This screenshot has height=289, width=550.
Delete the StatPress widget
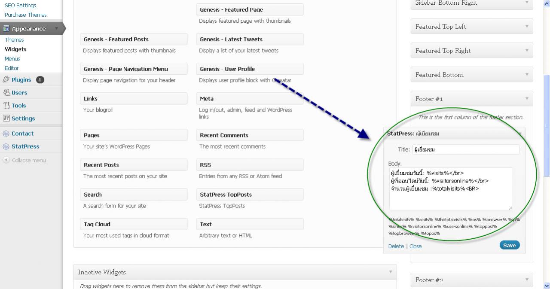coord(396,246)
